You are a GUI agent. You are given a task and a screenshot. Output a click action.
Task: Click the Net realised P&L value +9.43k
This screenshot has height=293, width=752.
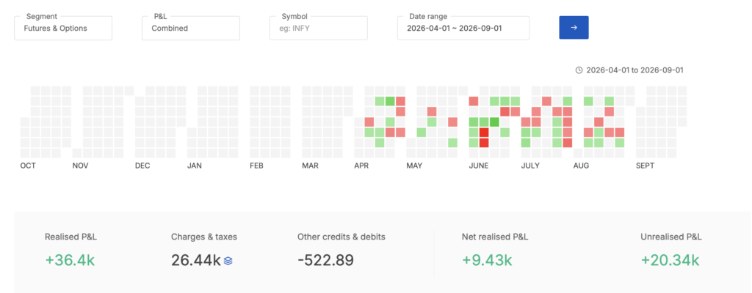[488, 261]
